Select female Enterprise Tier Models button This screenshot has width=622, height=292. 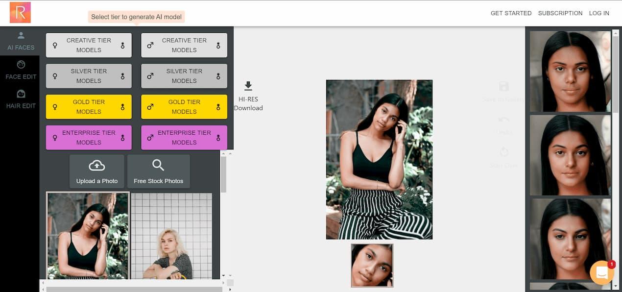tap(89, 138)
